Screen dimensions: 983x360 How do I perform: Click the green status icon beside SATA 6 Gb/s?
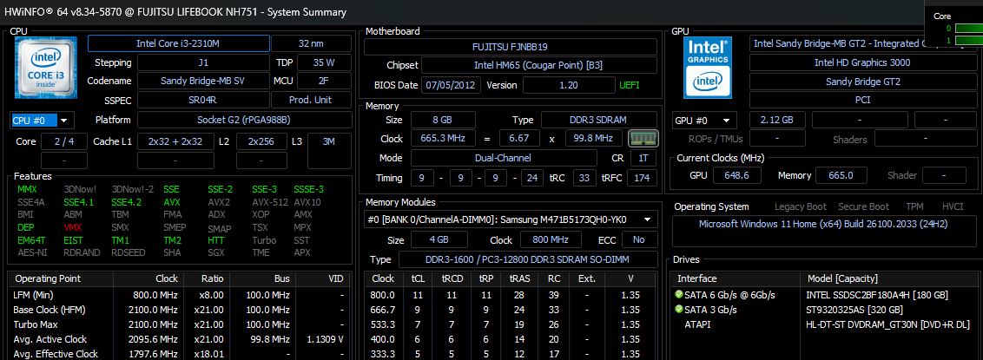pos(678,294)
